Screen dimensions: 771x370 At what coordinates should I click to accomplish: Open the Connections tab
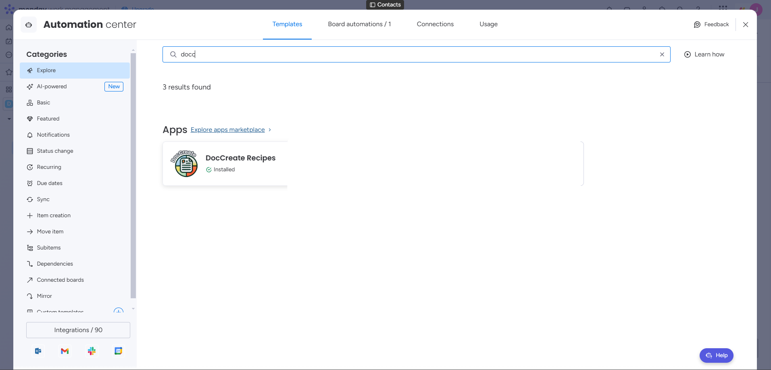tap(435, 24)
